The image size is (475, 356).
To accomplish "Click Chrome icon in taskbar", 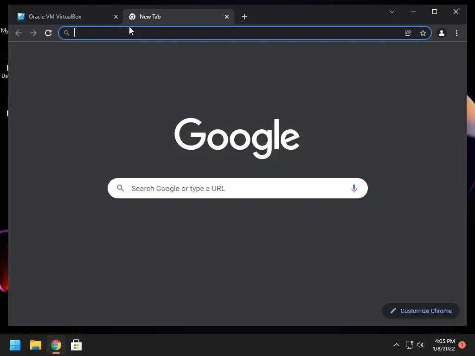I will coord(56,345).
